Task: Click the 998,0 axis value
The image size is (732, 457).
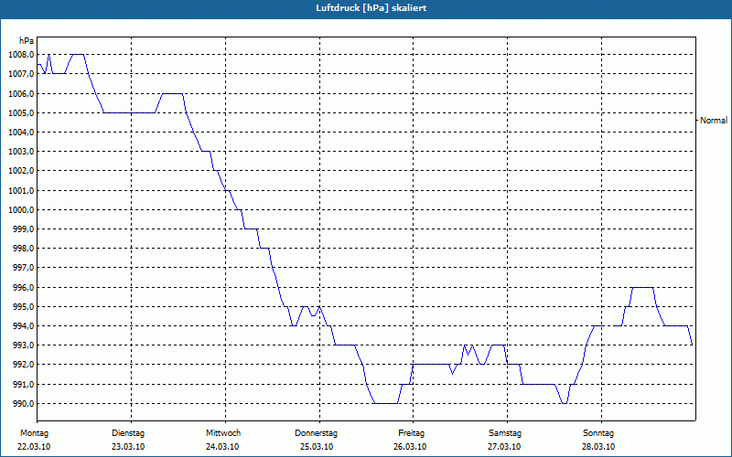Action: [x=24, y=248]
